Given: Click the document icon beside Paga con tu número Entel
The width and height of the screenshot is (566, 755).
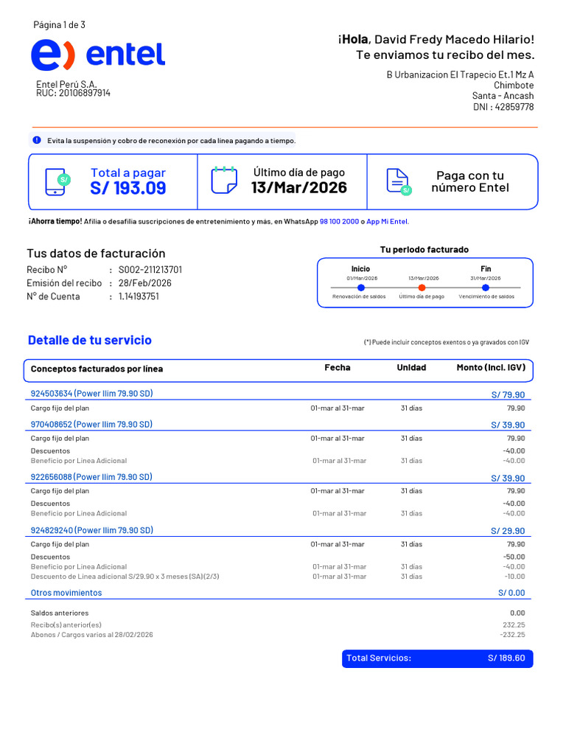Looking at the screenshot, I should coord(399,182).
